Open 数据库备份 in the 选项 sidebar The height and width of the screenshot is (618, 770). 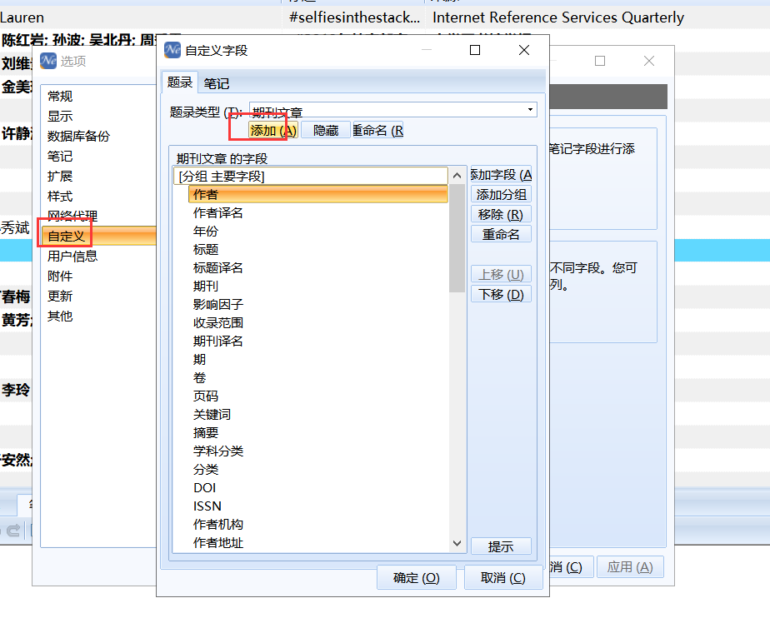[78, 136]
